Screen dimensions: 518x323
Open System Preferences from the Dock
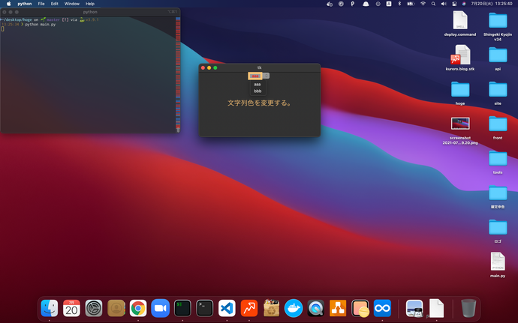[94, 308]
